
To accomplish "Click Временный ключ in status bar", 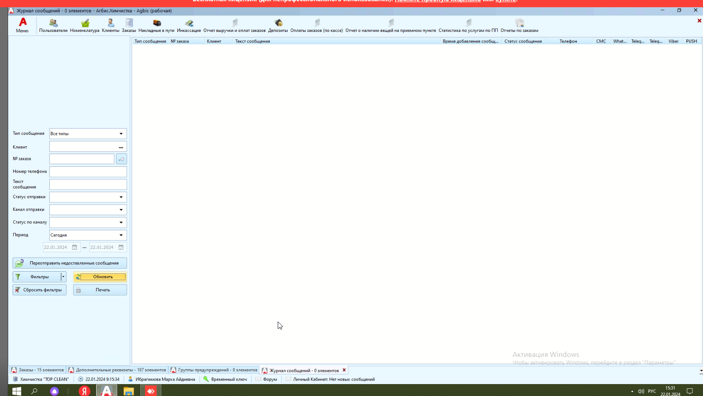I will click(225, 379).
